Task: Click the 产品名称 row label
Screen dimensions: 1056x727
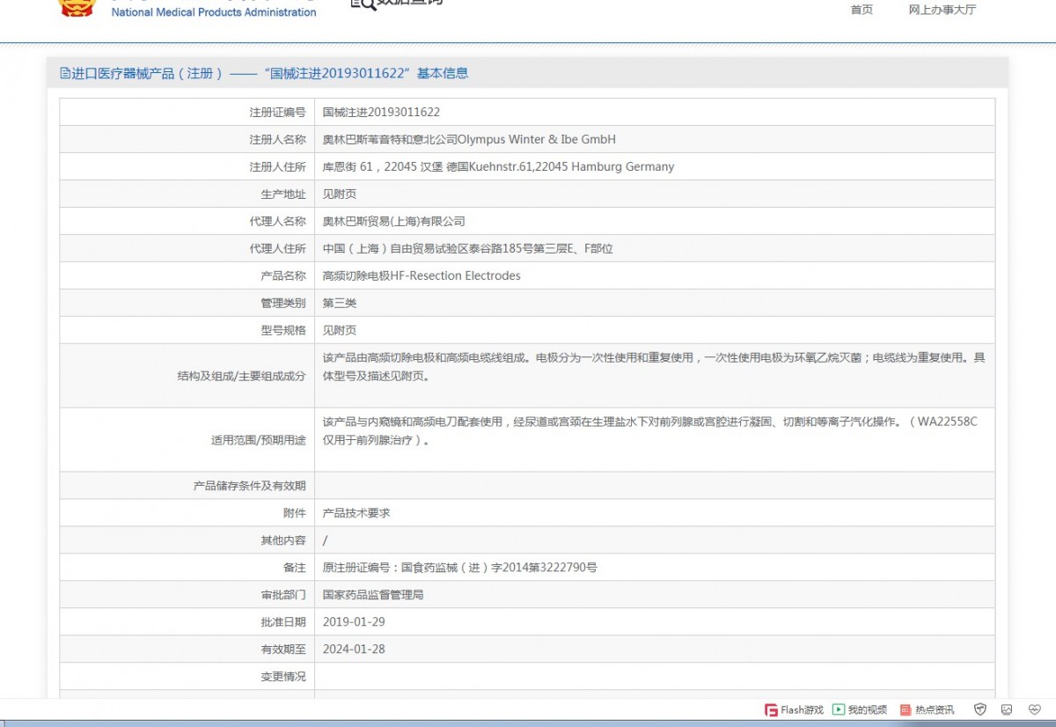Action: click(x=283, y=275)
